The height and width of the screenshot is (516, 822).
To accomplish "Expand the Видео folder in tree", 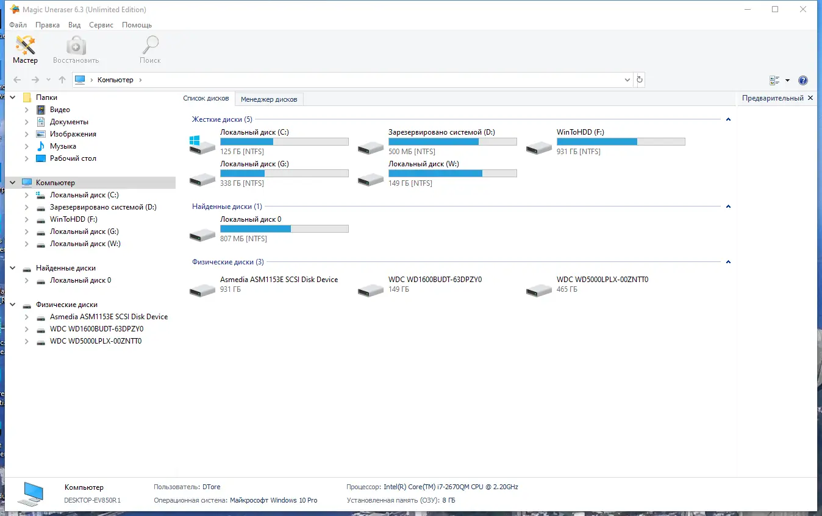I will click(26, 110).
